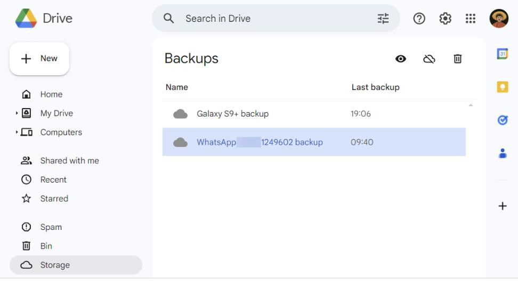Open advanced search filter options
Viewport: 518px width, 281px height.
pyautogui.click(x=383, y=19)
